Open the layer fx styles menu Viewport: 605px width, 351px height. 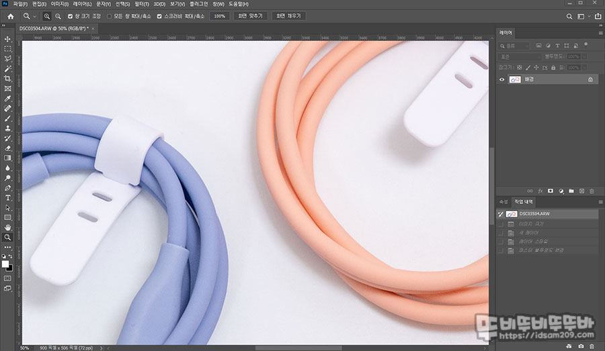(540, 191)
